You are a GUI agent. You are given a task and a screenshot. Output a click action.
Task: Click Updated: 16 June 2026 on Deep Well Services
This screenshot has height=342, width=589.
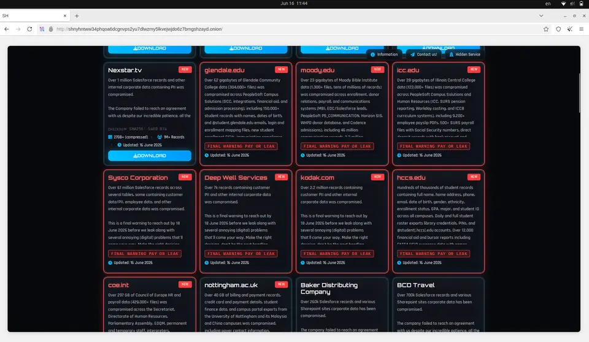click(229, 262)
